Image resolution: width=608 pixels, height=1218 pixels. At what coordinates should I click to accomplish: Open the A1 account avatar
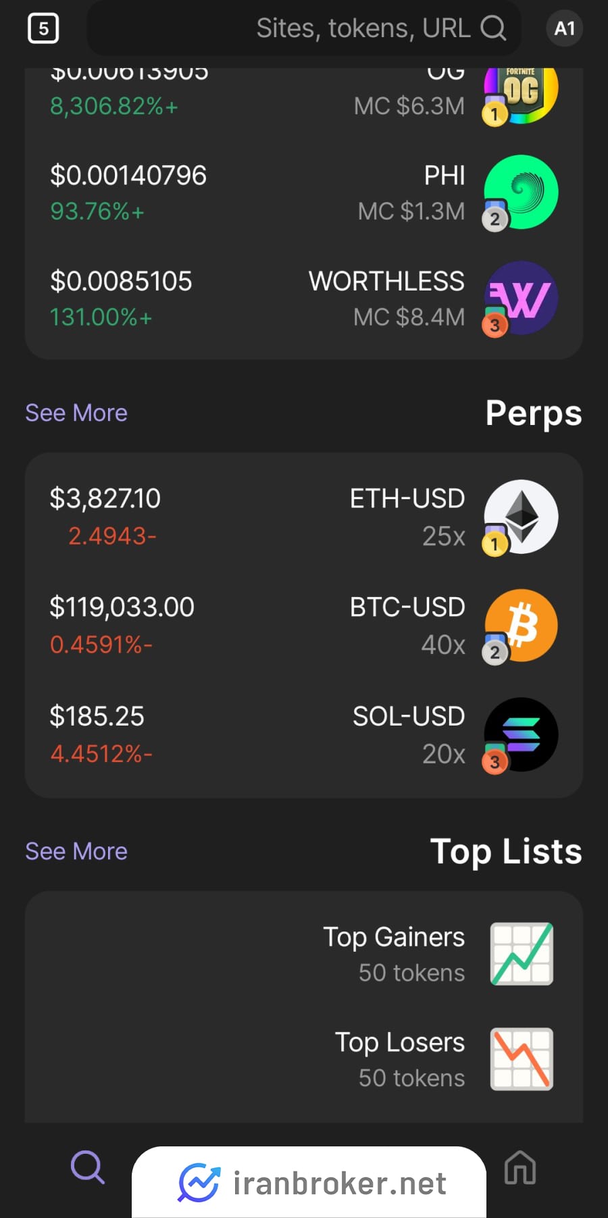(x=564, y=28)
